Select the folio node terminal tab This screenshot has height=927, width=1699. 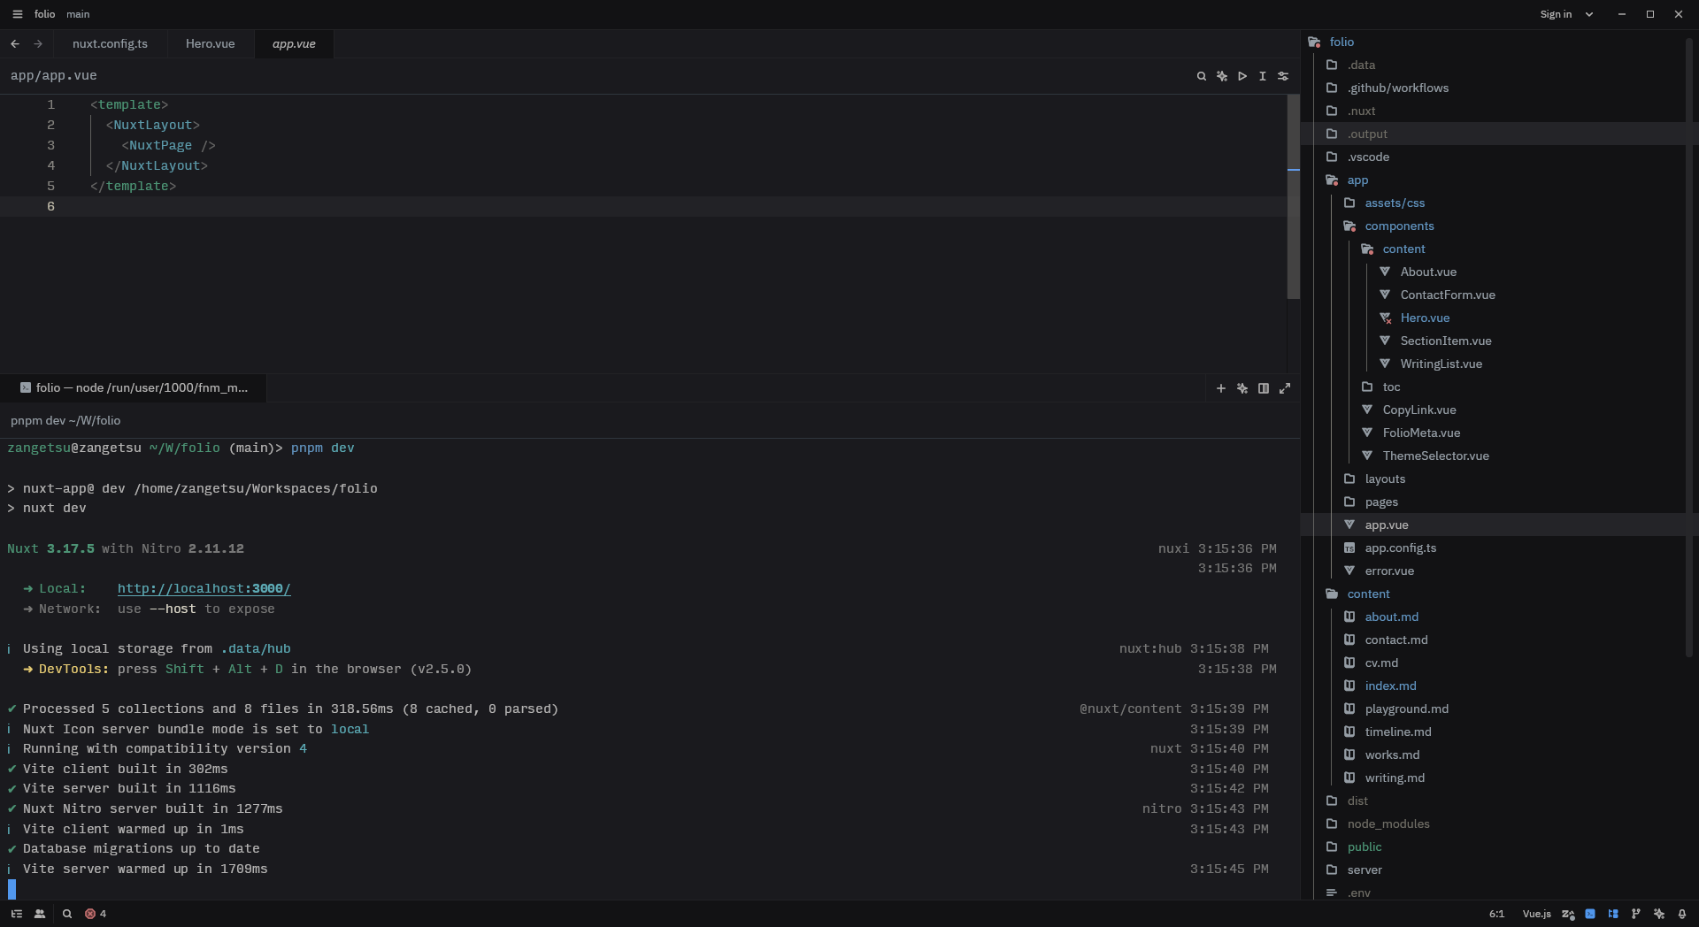pos(134,387)
